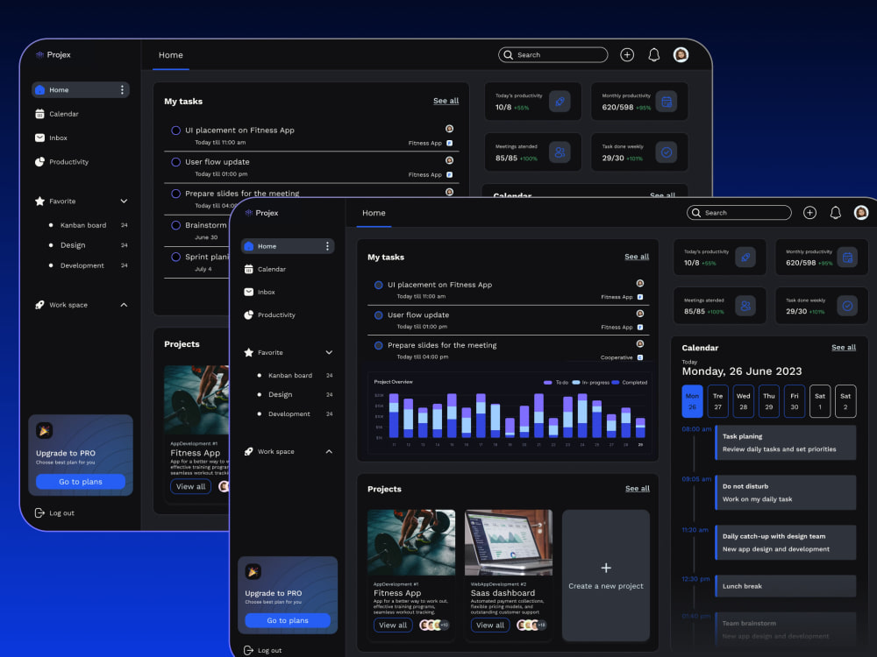Open Design favorite in front window sidebar
877x657 pixels.
click(x=281, y=394)
